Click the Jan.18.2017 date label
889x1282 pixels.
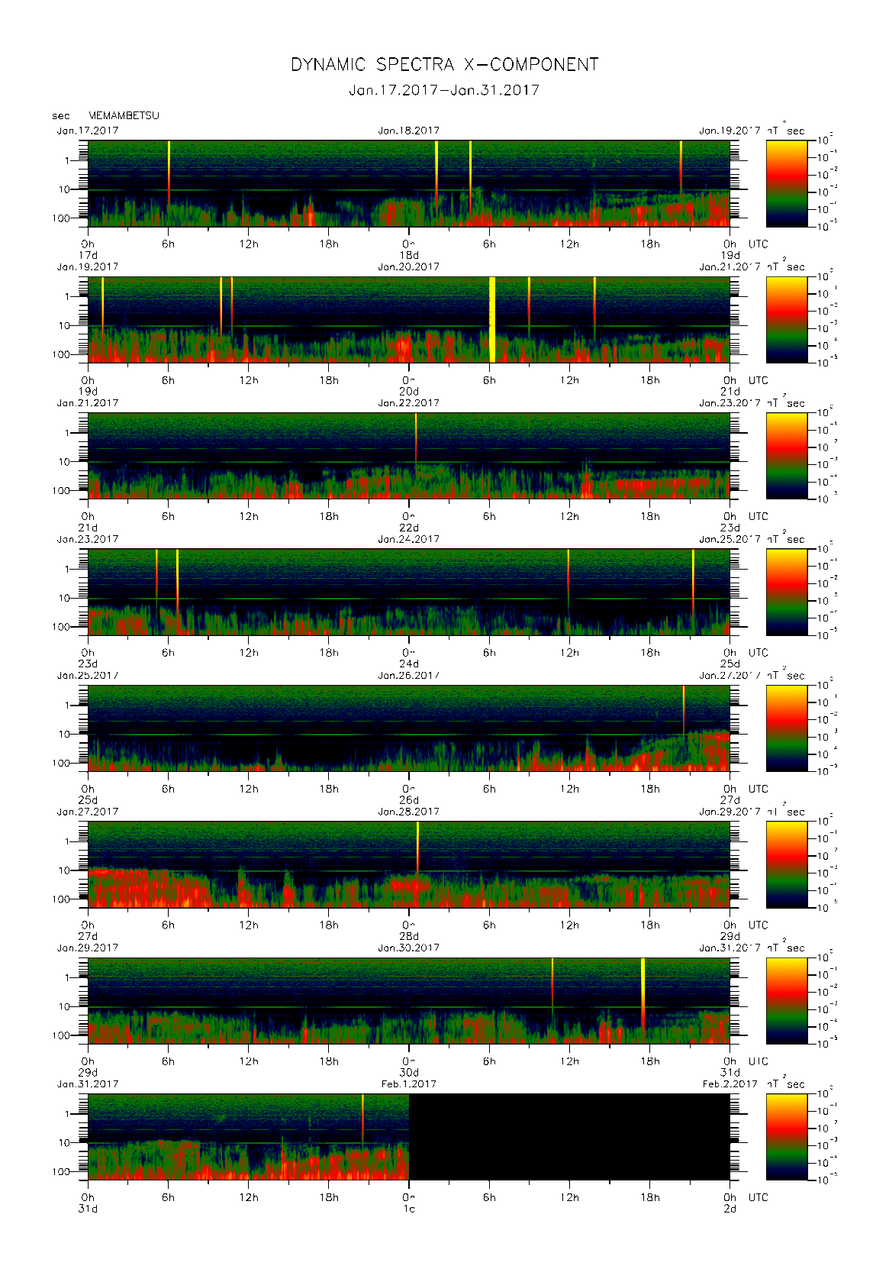[x=409, y=131]
